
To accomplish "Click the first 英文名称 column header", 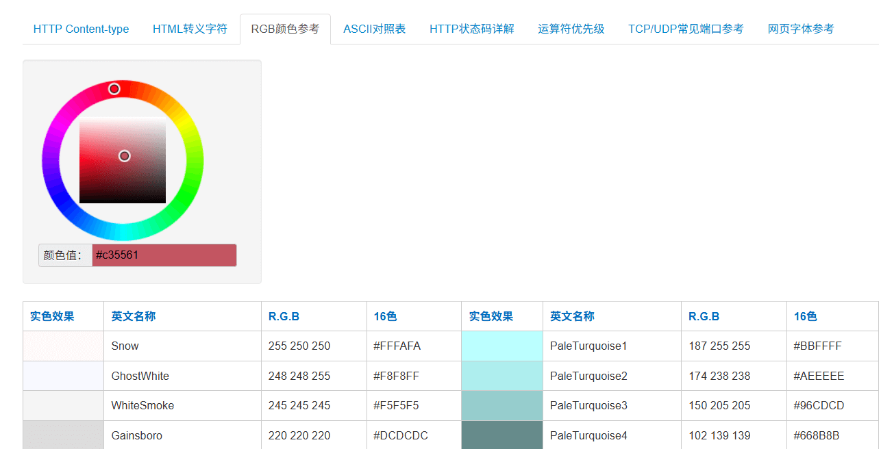I will click(x=134, y=316).
